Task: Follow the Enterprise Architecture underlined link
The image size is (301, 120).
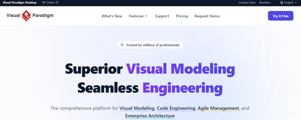Action: pos(150,116)
